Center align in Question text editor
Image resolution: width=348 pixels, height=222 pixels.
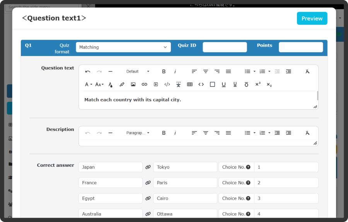click(206, 71)
